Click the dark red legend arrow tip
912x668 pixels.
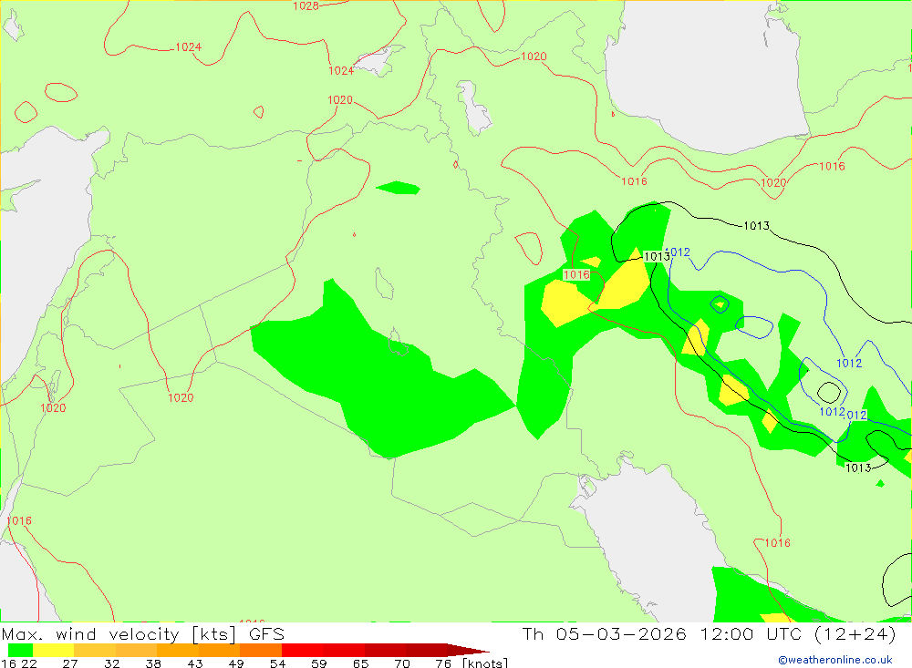click(468, 650)
